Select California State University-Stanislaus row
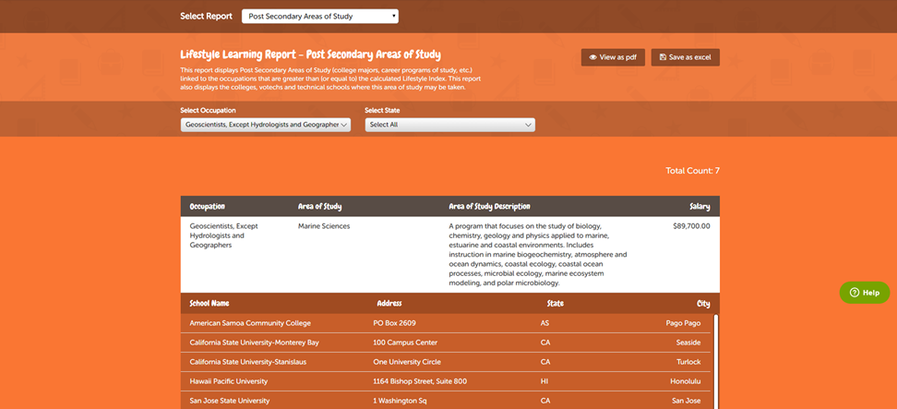This screenshot has height=409, width=897. (x=249, y=362)
